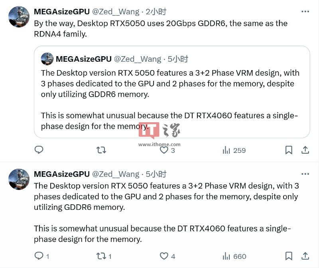Bookmark the second tweet
Viewport: 319px width, 268px height.
tap(289, 256)
